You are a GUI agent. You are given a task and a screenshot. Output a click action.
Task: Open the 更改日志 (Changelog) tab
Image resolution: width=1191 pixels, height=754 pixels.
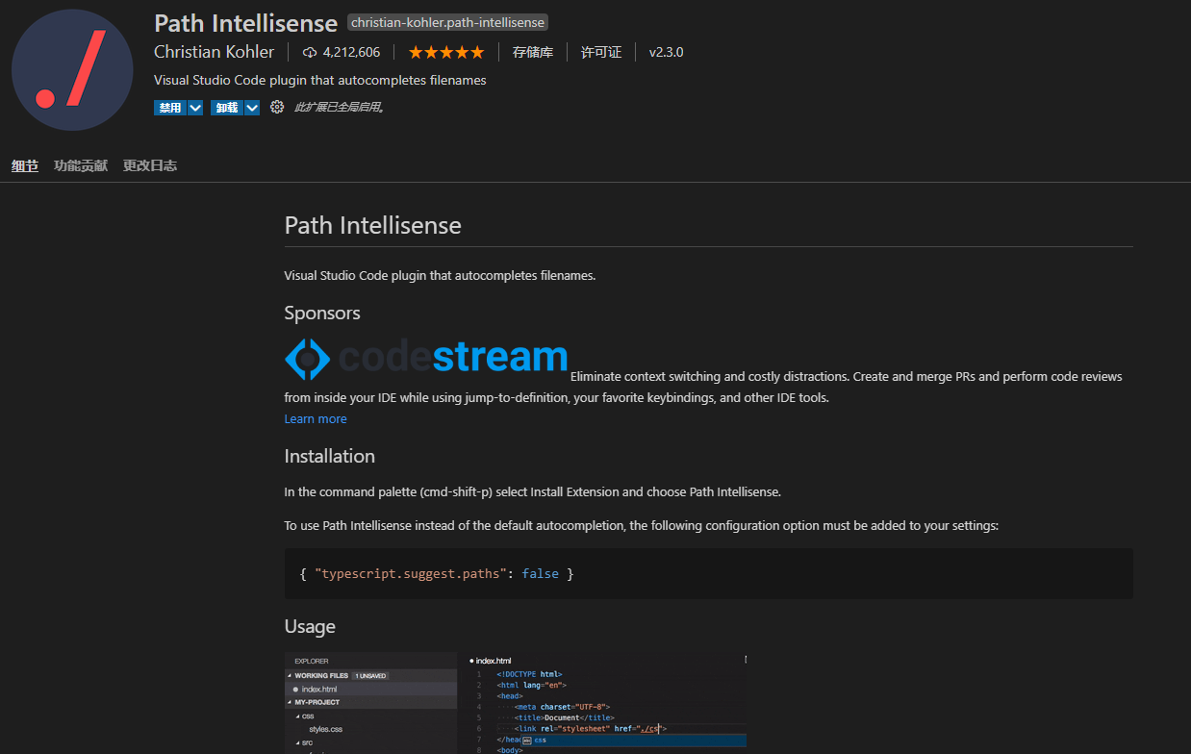150,165
